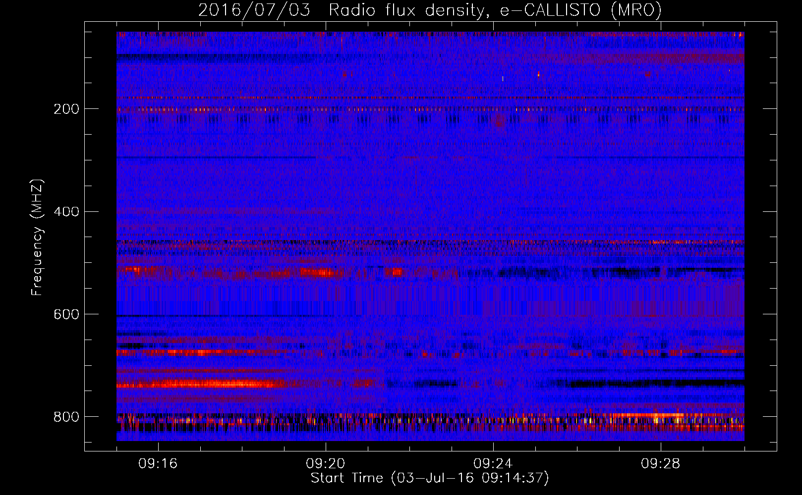The height and width of the screenshot is (495, 802).
Task: Click the 800 frequency tick label
Action: point(66,417)
